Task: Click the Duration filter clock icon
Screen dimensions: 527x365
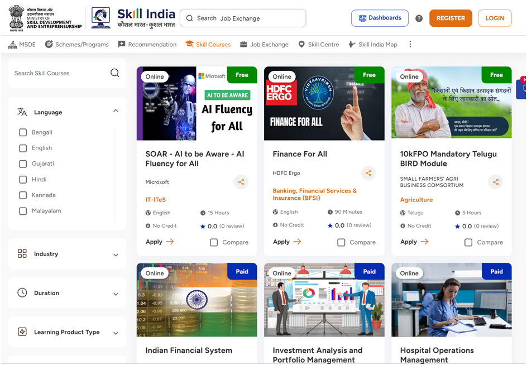Action: tap(22, 292)
